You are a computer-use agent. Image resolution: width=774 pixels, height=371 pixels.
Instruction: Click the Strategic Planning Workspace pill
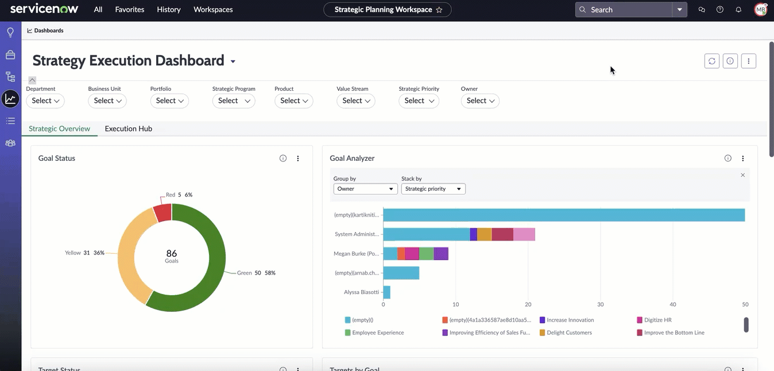388,10
